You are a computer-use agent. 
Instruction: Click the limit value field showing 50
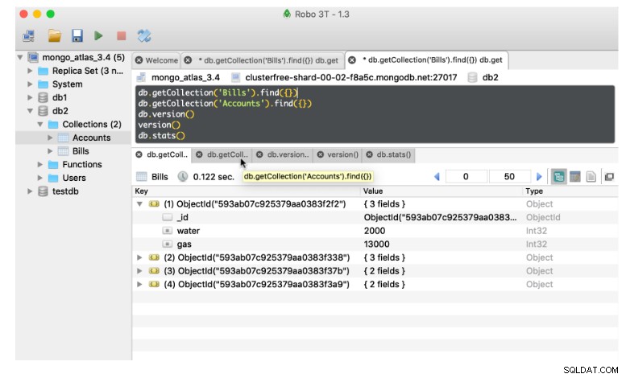509,177
